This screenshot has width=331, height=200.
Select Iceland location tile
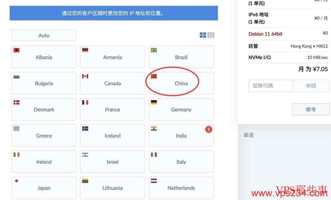click(x=112, y=136)
